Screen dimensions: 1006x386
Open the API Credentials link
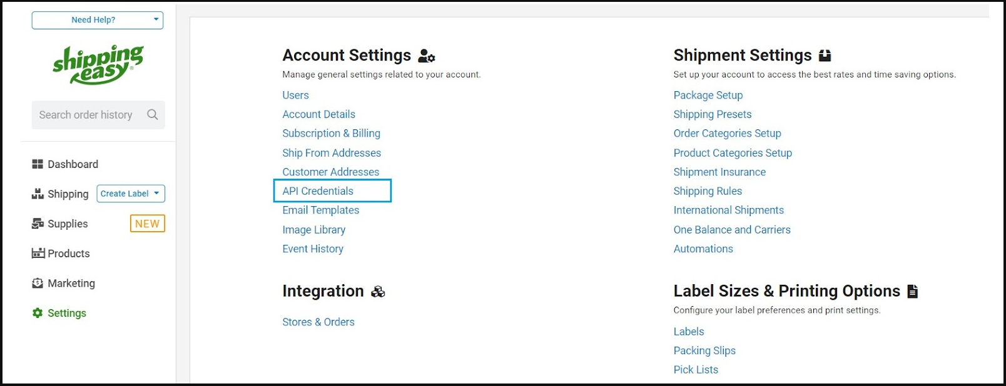click(x=318, y=191)
